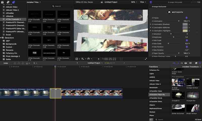Viewport: 202px width, 121px height.
Task: Open Installed Transitions dropdown
Action: tap(192, 67)
